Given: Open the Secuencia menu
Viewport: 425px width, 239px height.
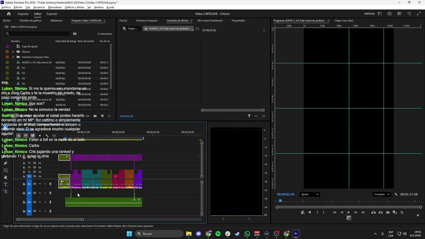Looking at the screenshot, I should pyautogui.click(x=39, y=7).
